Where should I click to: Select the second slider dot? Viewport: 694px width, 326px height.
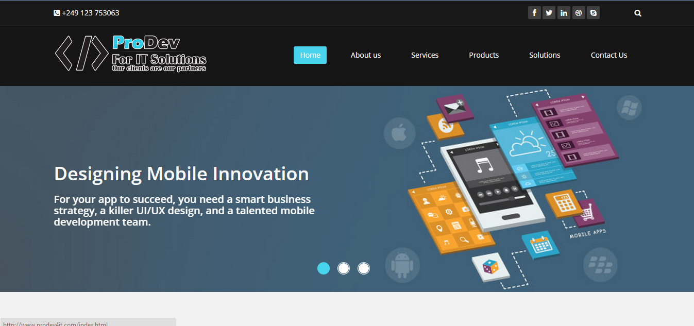344,268
